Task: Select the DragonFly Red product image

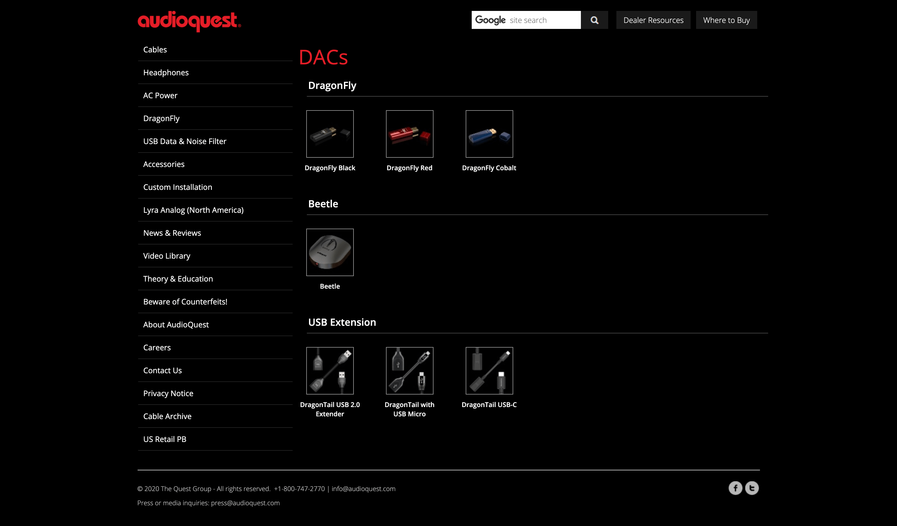Action: [409, 134]
